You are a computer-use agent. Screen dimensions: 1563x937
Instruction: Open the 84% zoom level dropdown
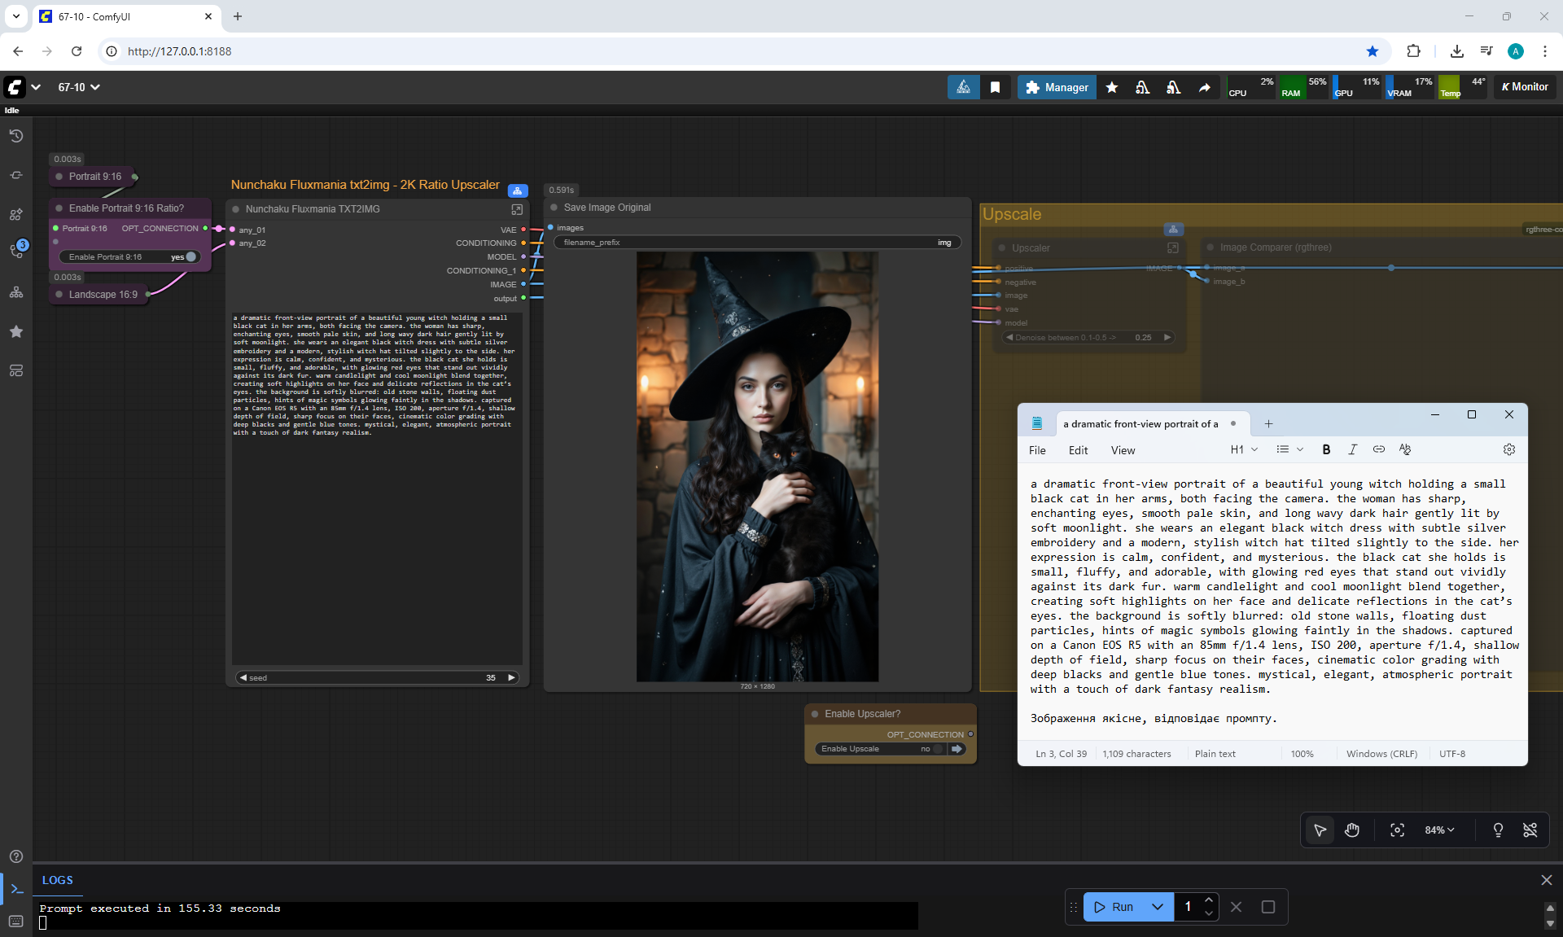(1438, 830)
